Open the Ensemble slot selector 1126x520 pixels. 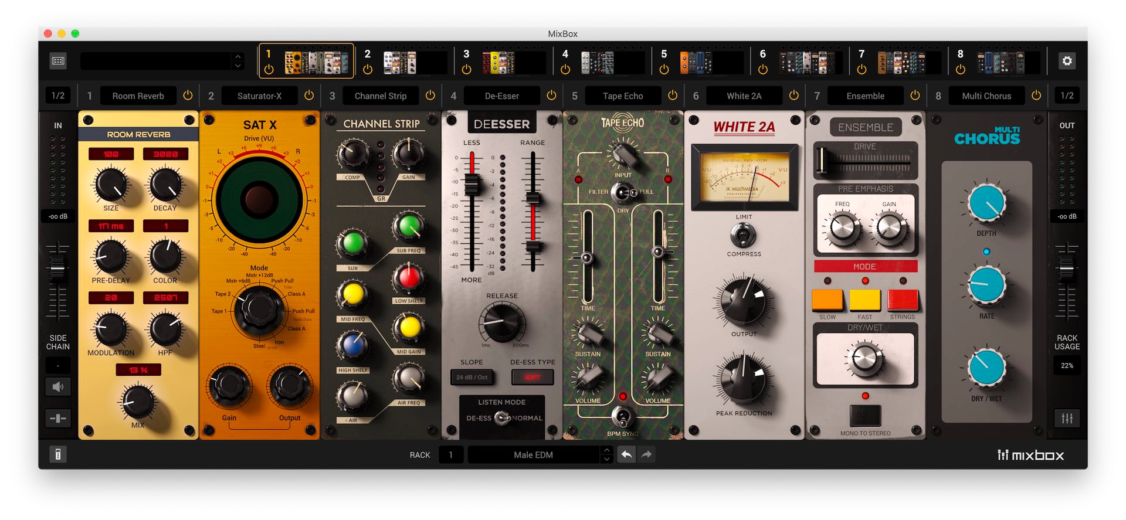(866, 96)
